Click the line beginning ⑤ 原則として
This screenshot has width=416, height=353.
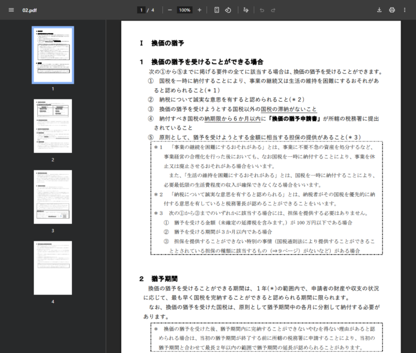254,137
